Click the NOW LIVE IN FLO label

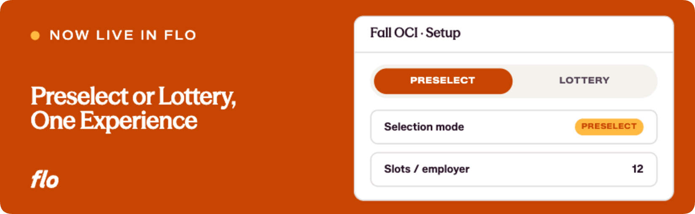123,35
